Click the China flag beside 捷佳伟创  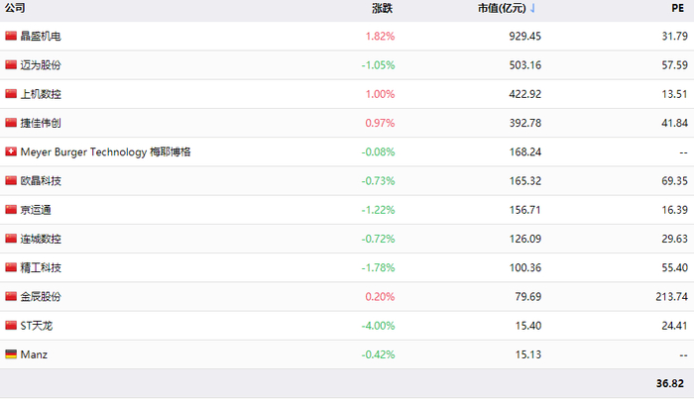11,123
